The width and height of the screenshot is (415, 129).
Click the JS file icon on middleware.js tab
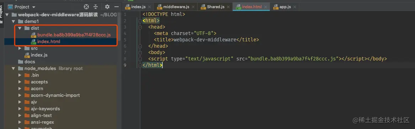click(159, 7)
